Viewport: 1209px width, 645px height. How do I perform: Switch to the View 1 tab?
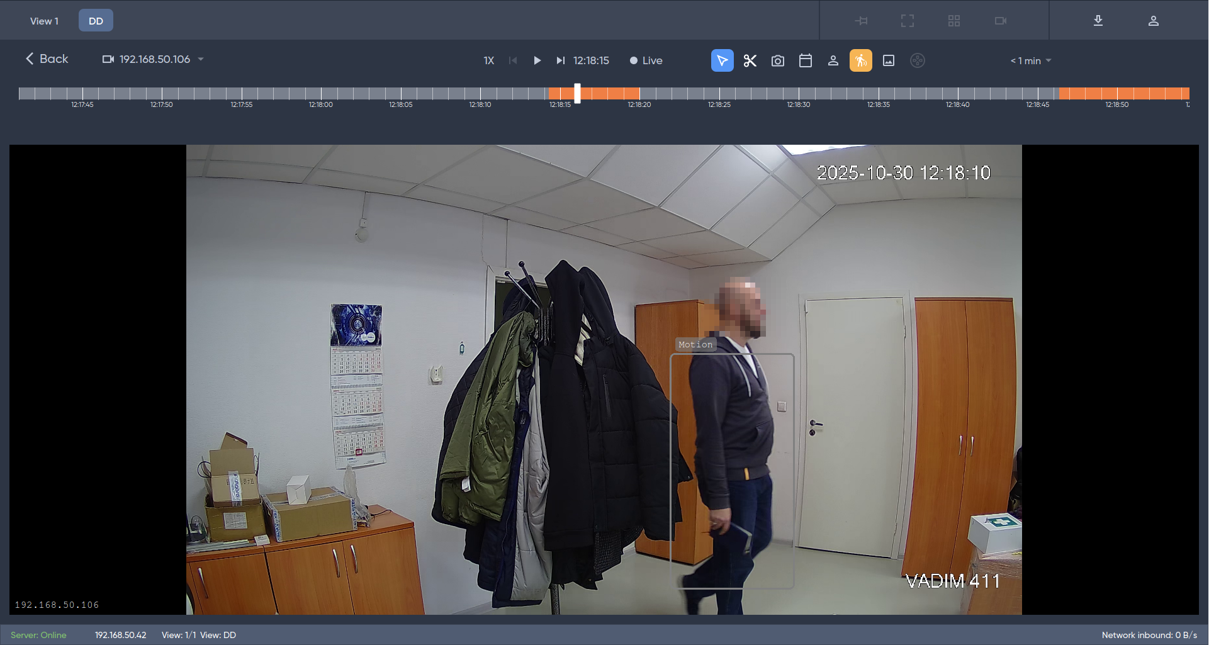(44, 21)
